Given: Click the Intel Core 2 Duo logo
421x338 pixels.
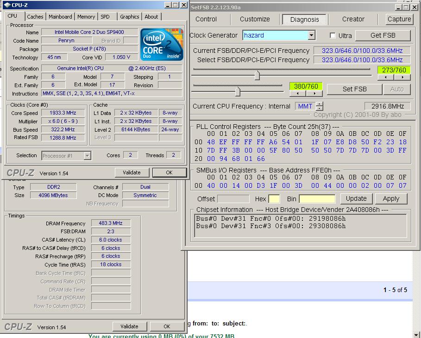Looking at the screenshot, I should click(162, 45).
